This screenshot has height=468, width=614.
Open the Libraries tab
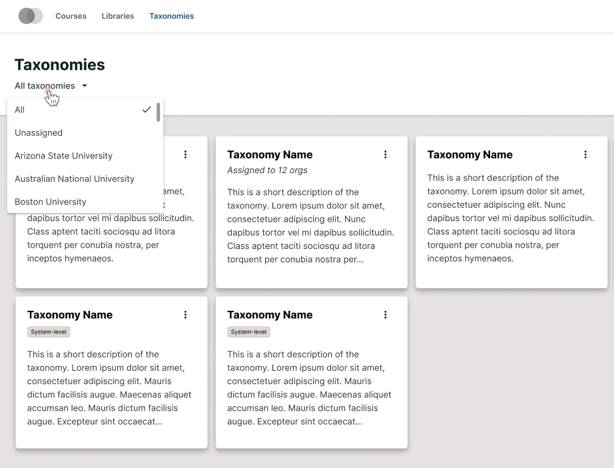(x=117, y=16)
